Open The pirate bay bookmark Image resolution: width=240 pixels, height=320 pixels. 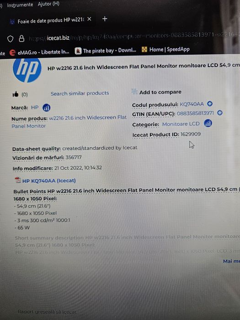(x=106, y=51)
